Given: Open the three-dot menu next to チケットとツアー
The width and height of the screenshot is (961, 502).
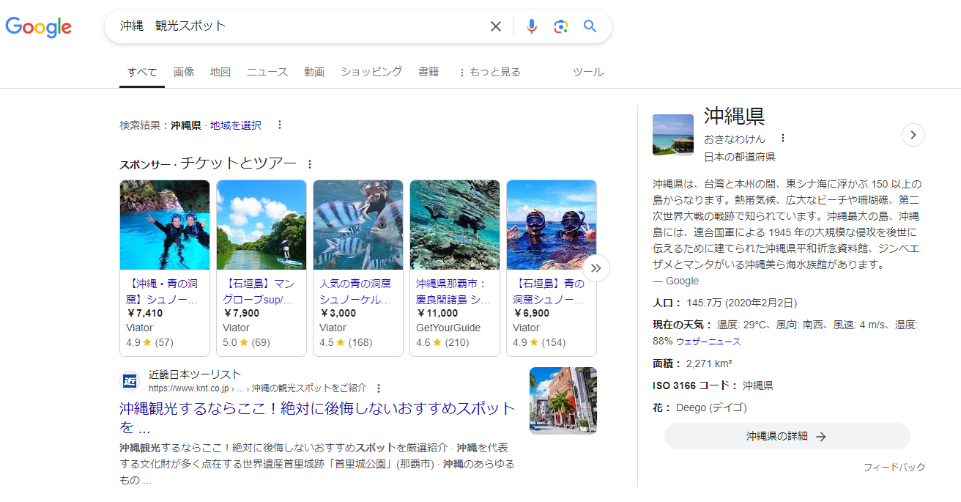Looking at the screenshot, I should click(308, 163).
